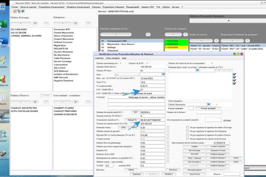266x177 pixels.
Task: Tick 'Ne pas imprimer la signature de l'entreprise'
Action: coord(187,131)
